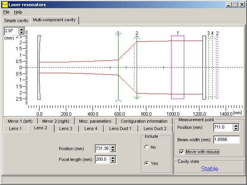This screenshot has height=185, width=247.
Task: Click the dashed magenta element at far right
Action: (x=217, y=67)
